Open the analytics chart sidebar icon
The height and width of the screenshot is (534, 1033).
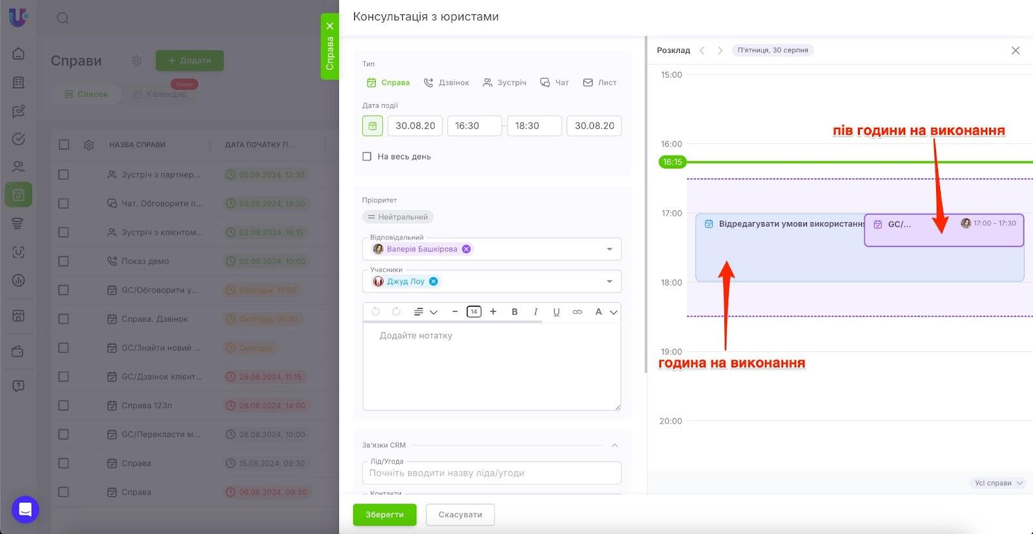[x=19, y=280]
